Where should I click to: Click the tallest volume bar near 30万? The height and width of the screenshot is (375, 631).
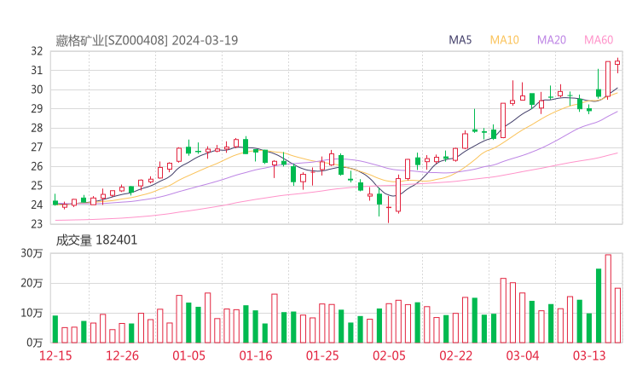coord(608,298)
